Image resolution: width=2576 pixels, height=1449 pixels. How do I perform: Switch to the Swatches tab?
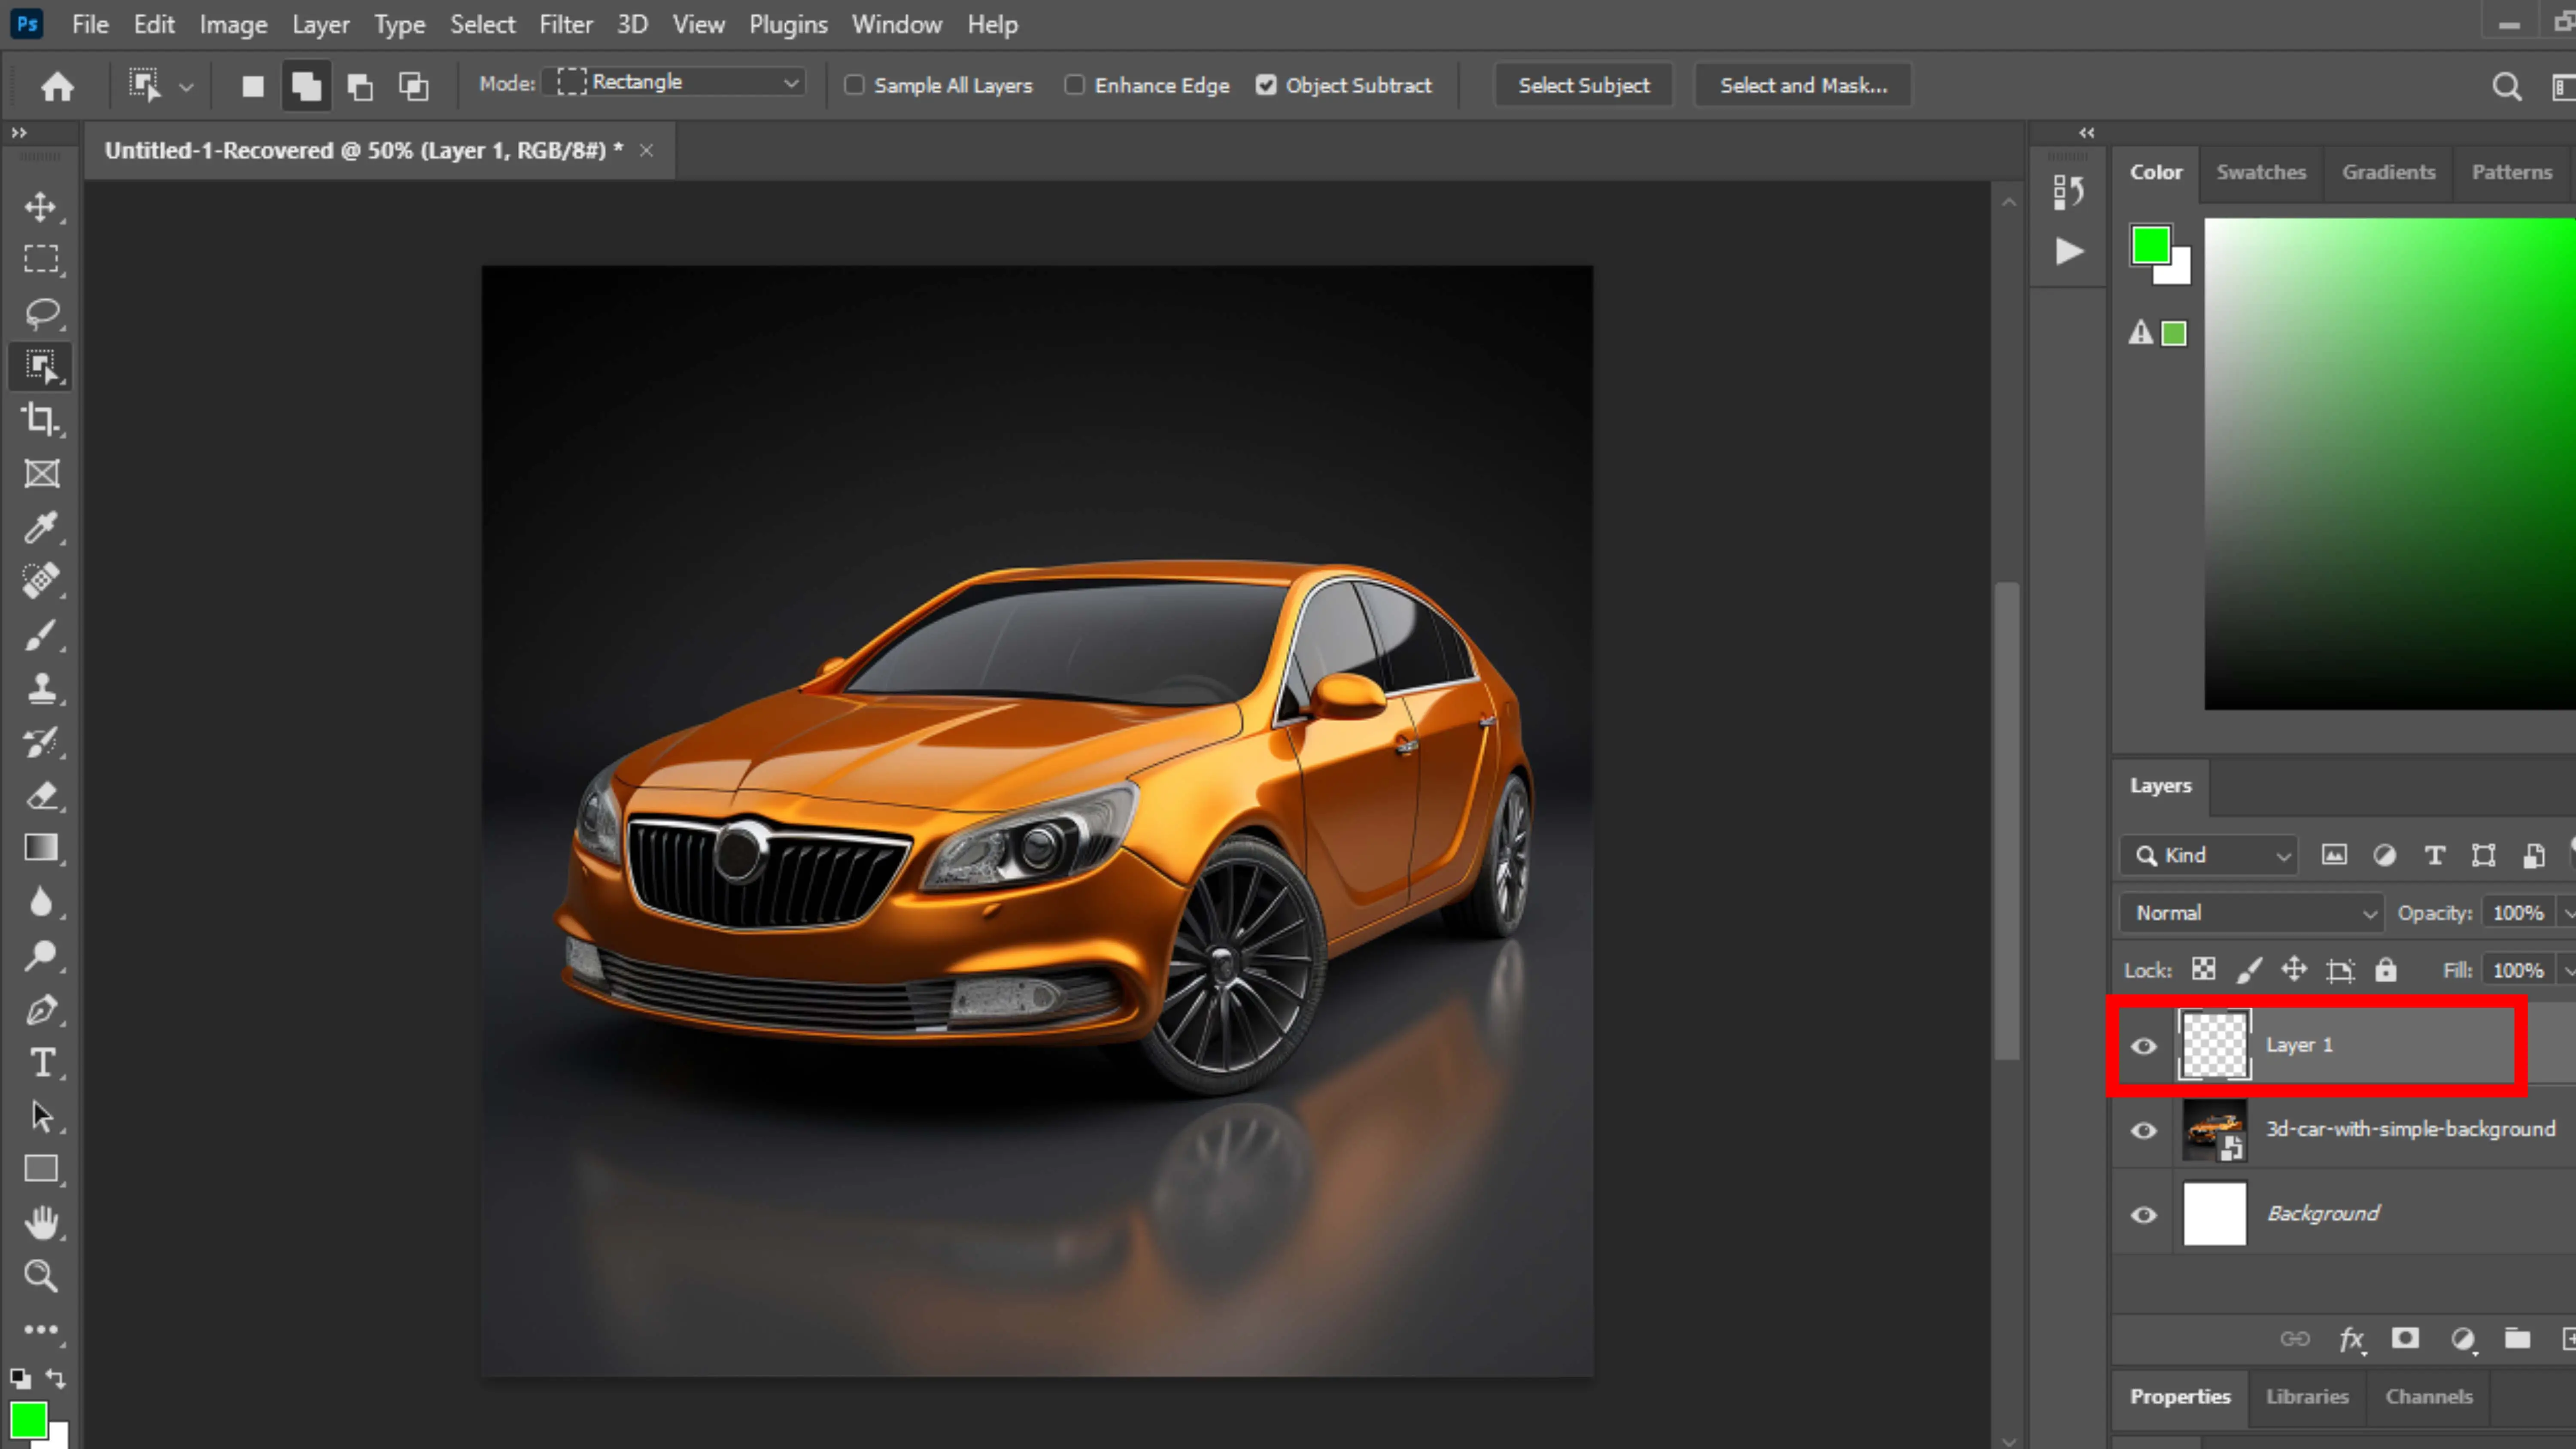[x=2260, y=172]
